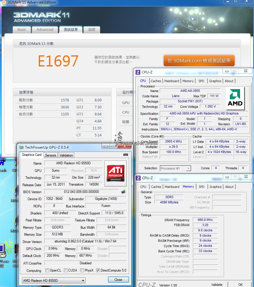The image size is (254, 287).
Task: Click the ATI Radeon logo in GPU-Z
Action: coord(116,173)
